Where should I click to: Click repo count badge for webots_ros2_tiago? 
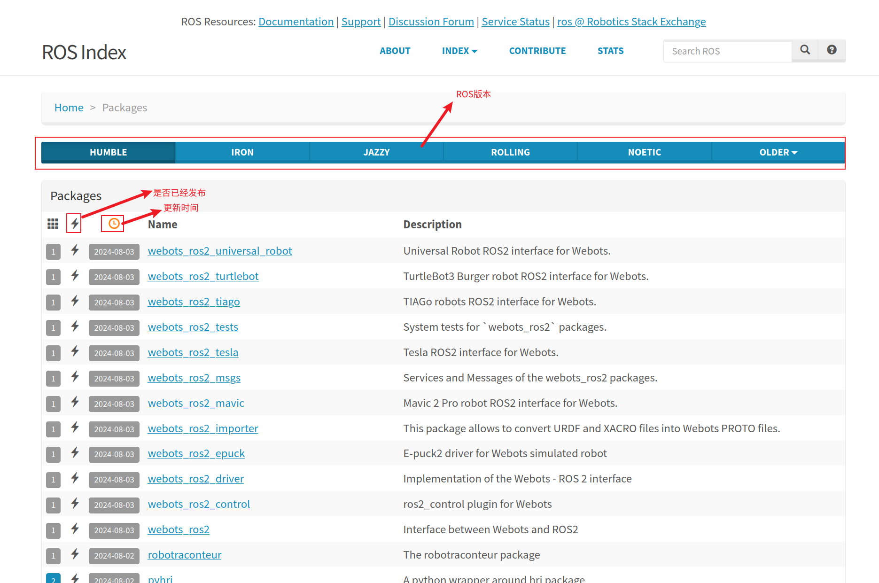54,303
